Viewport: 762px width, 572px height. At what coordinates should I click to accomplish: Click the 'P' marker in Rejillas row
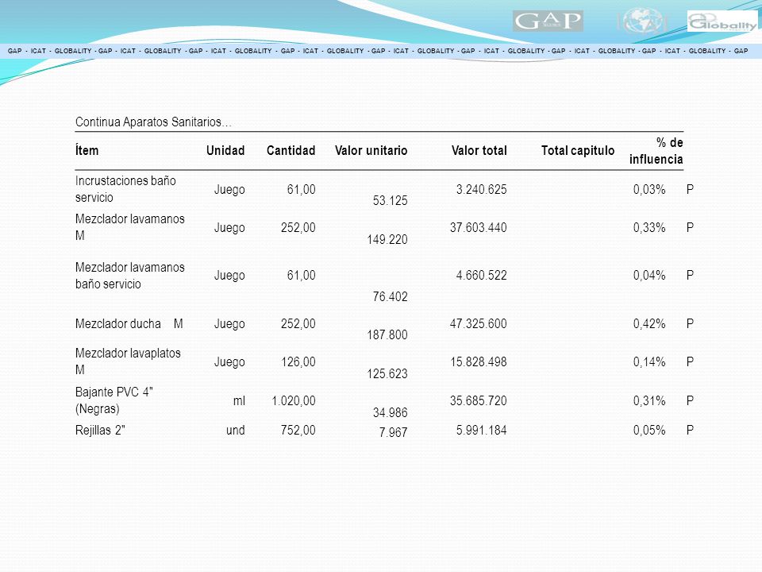click(690, 431)
